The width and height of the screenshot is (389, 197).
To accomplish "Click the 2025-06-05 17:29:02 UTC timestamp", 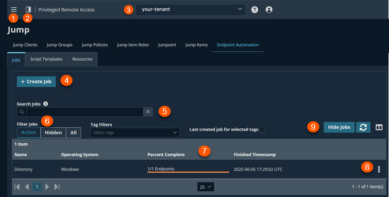I will pos(258,169).
